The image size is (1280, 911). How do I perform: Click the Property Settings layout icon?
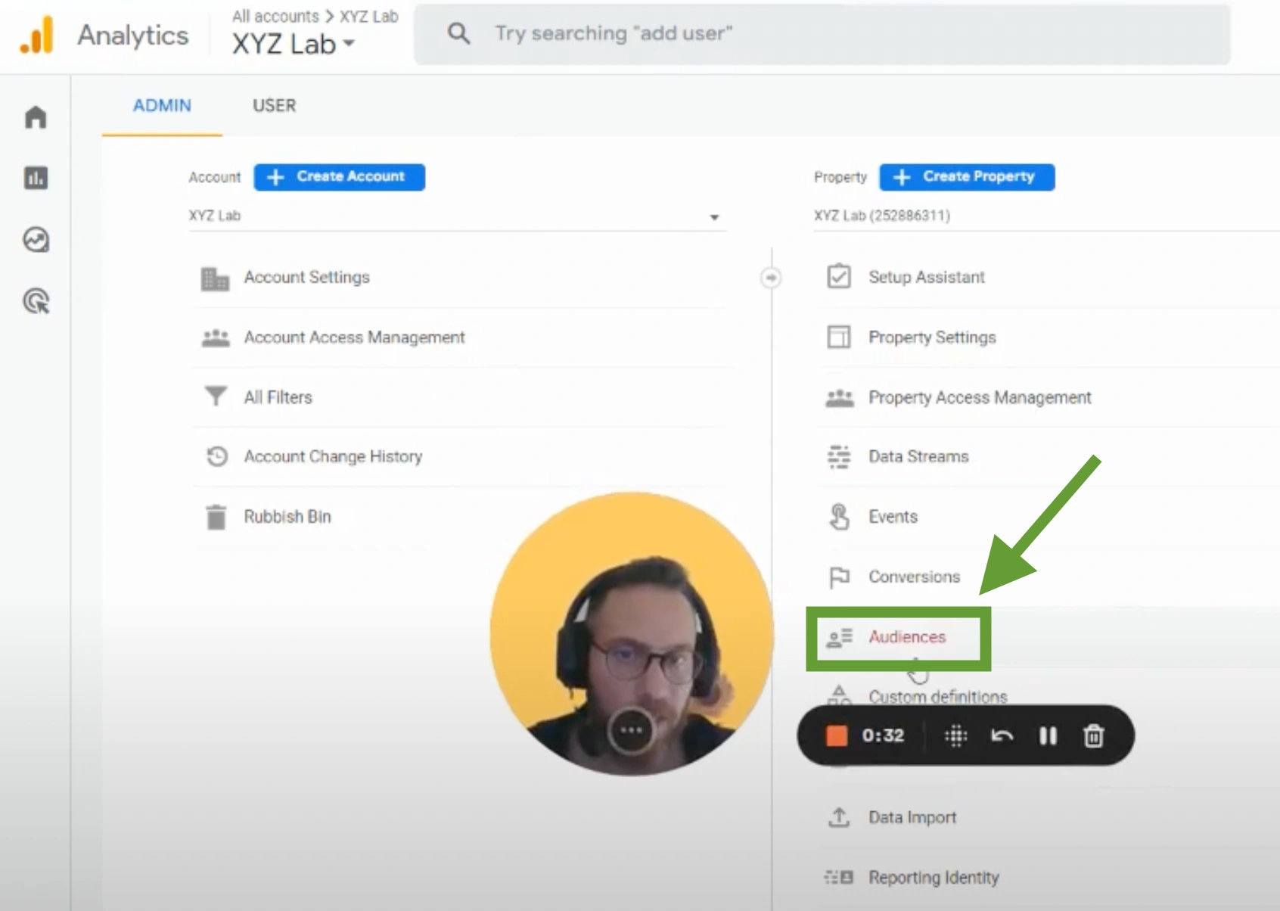pyautogui.click(x=839, y=337)
